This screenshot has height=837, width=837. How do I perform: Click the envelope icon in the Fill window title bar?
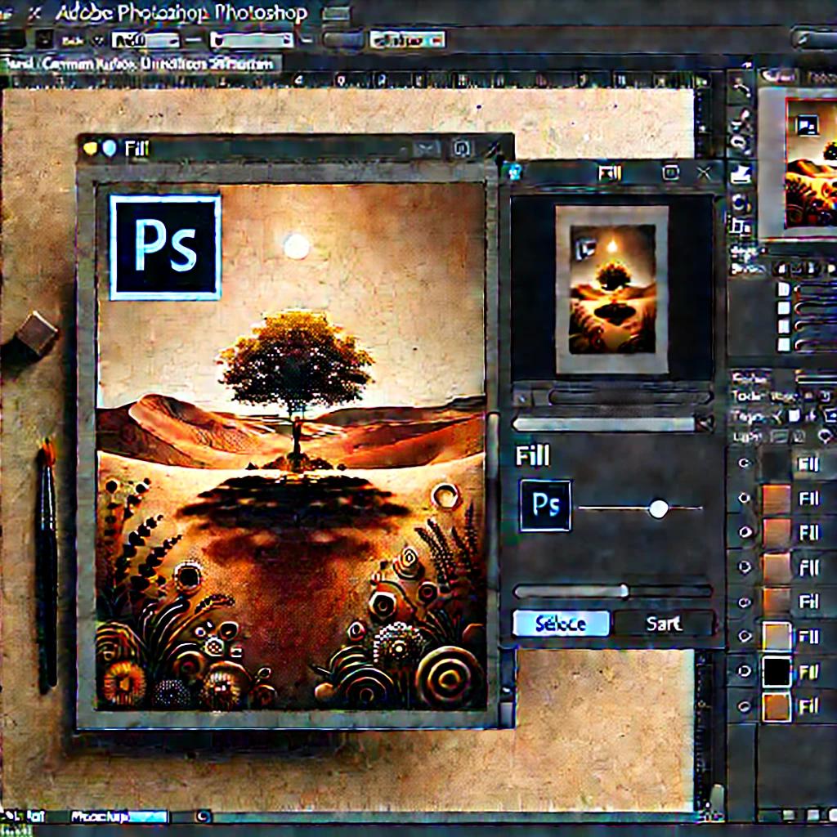point(427,149)
